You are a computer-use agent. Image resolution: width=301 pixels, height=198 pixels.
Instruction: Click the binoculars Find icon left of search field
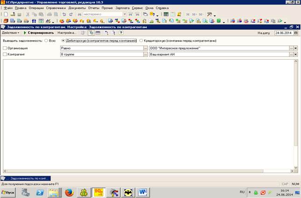click(79, 14)
